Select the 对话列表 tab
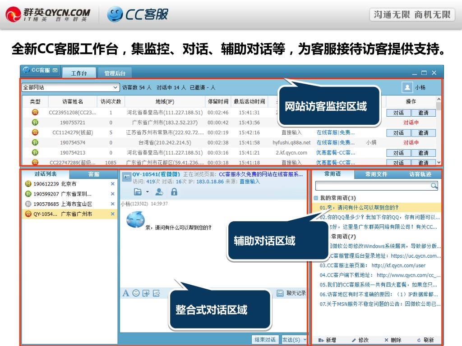 pyautogui.click(x=46, y=174)
